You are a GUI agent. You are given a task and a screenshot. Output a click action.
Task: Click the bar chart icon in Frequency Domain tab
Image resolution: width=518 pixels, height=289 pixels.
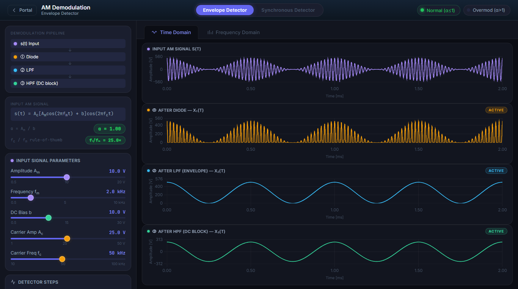click(x=210, y=32)
